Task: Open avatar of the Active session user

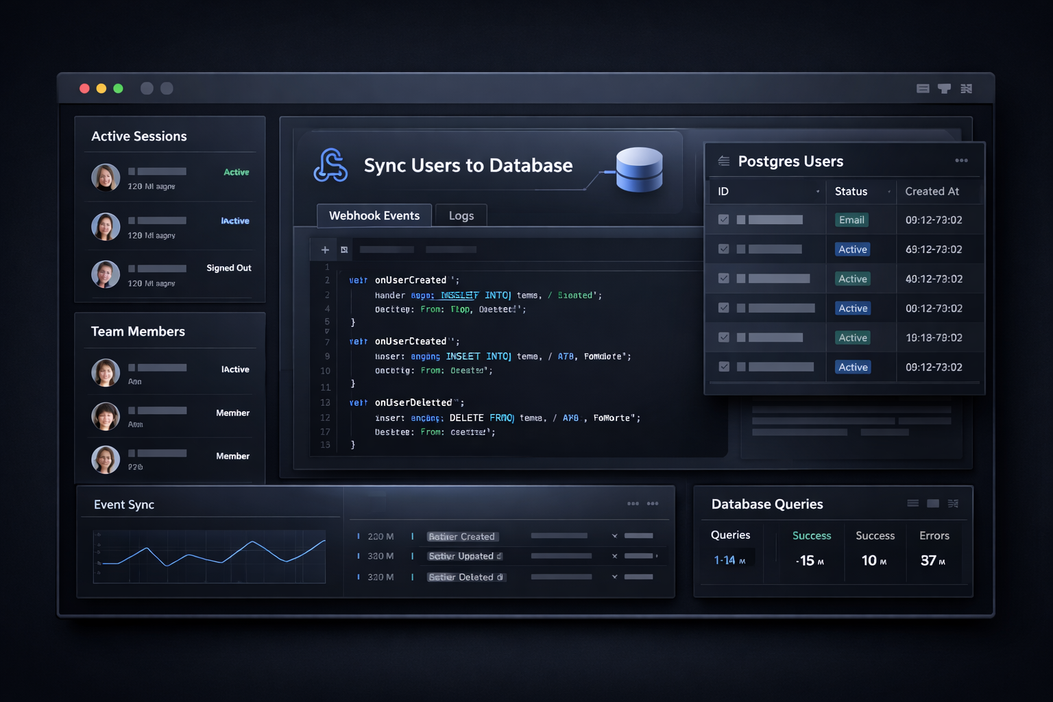Action: (x=106, y=178)
